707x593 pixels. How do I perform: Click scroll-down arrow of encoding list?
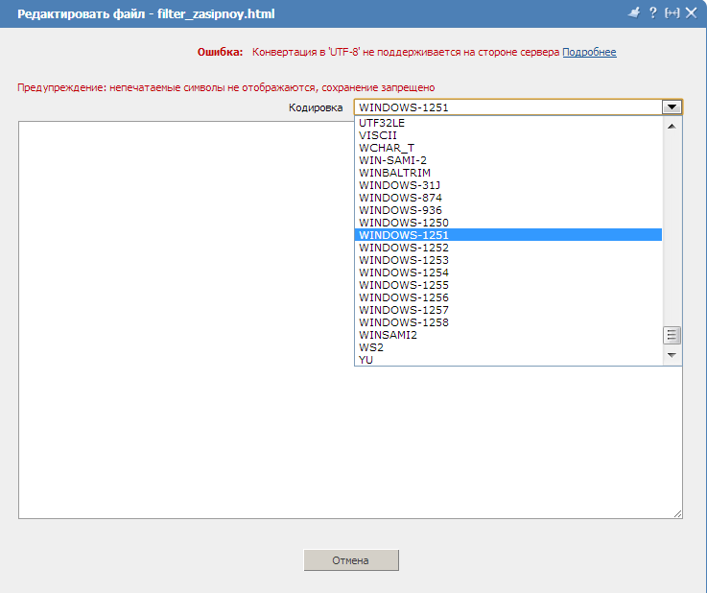point(672,355)
